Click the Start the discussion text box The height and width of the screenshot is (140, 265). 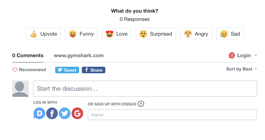tap(145, 89)
